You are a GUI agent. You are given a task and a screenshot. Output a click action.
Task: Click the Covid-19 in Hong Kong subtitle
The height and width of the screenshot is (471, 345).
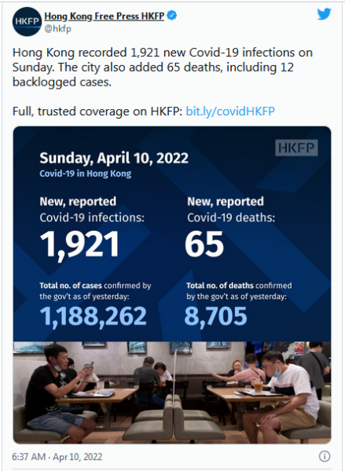[x=86, y=174]
